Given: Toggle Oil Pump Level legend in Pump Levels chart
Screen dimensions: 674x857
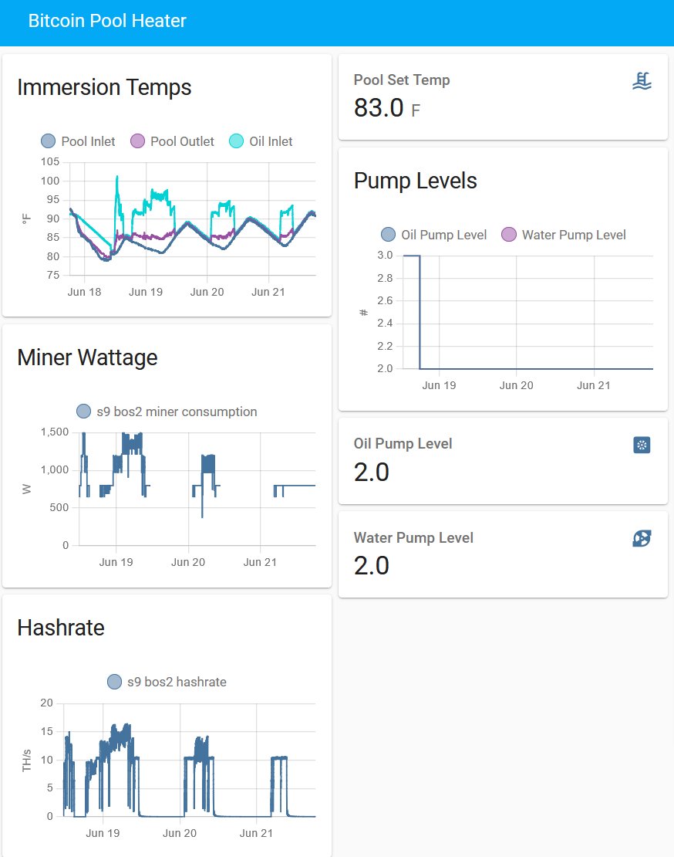Looking at the screenshot, I should tap(434, 235).
